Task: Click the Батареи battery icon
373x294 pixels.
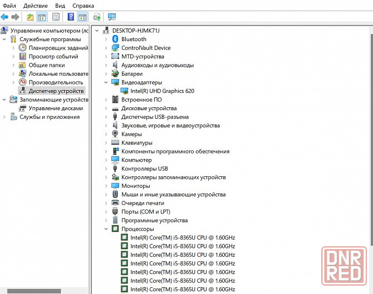Action: [115, 73]
